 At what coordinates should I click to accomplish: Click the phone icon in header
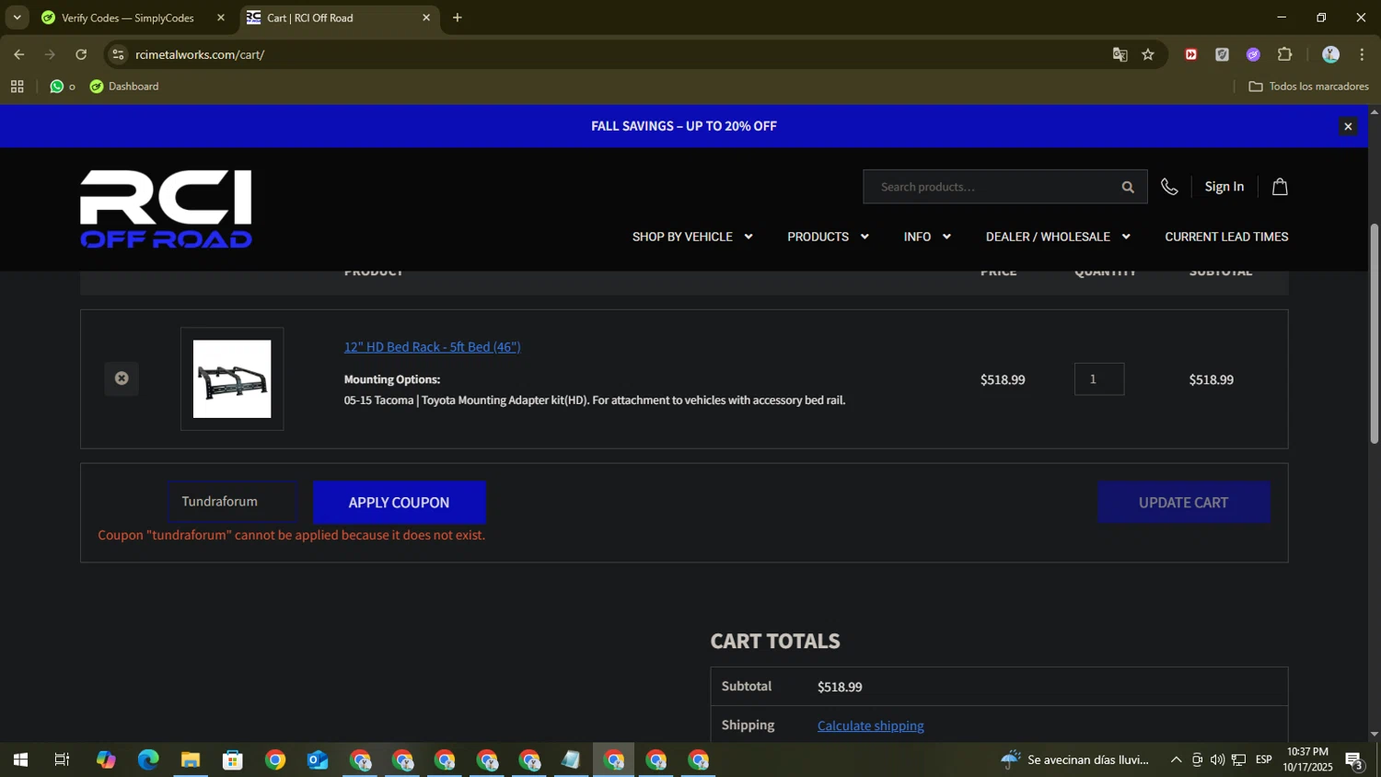point(1169,187)
